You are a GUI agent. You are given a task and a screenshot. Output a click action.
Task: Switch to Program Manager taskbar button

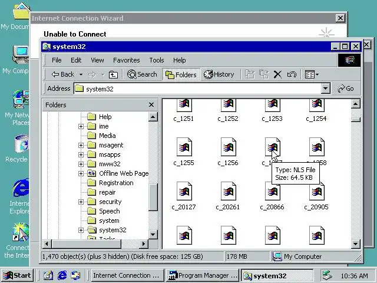point(202,275)
